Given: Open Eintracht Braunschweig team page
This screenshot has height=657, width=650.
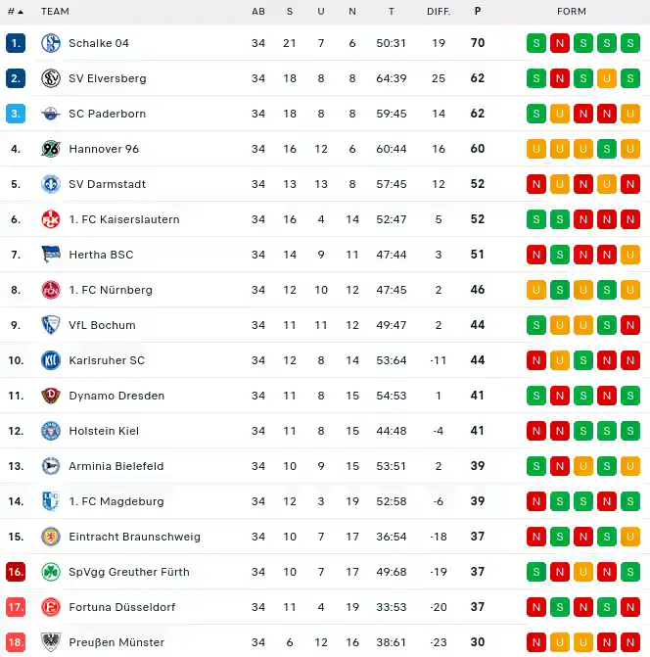Looking at the screenshot, I should click(134, 537).
